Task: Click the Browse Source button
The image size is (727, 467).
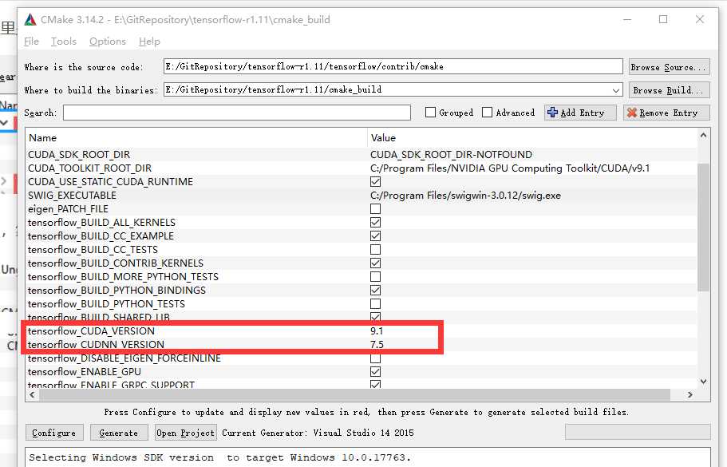Action: click(669, 67)
